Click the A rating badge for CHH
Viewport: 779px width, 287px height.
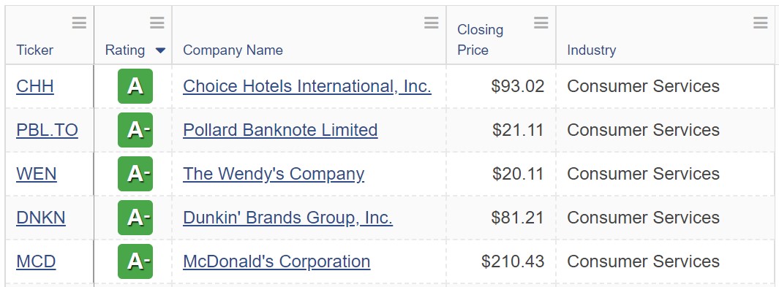click(x=135, y=86)
